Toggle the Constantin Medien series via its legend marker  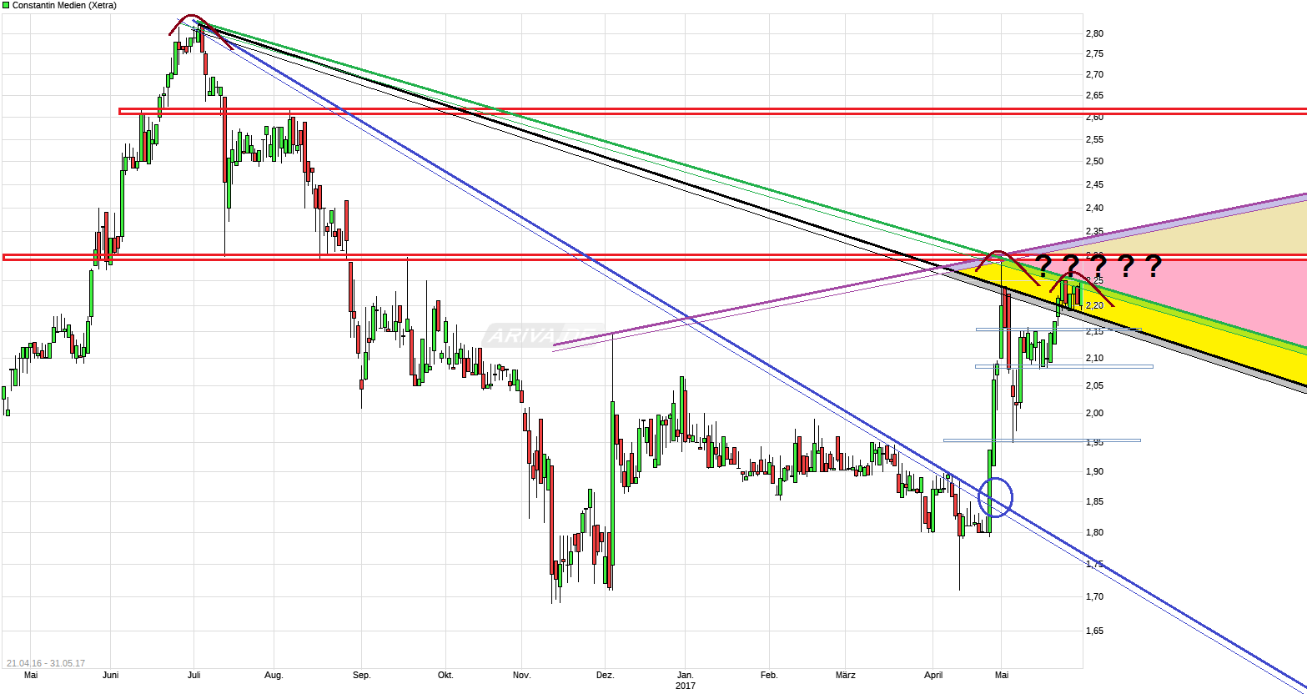click(x=6, y=5)
